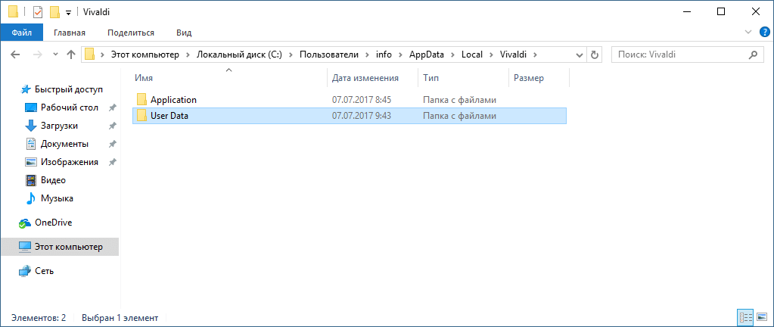Screen dimensions: 774x327
Task: Sort by Дата изменения column header
Action: pyautogui.click(x=373, y=78)
